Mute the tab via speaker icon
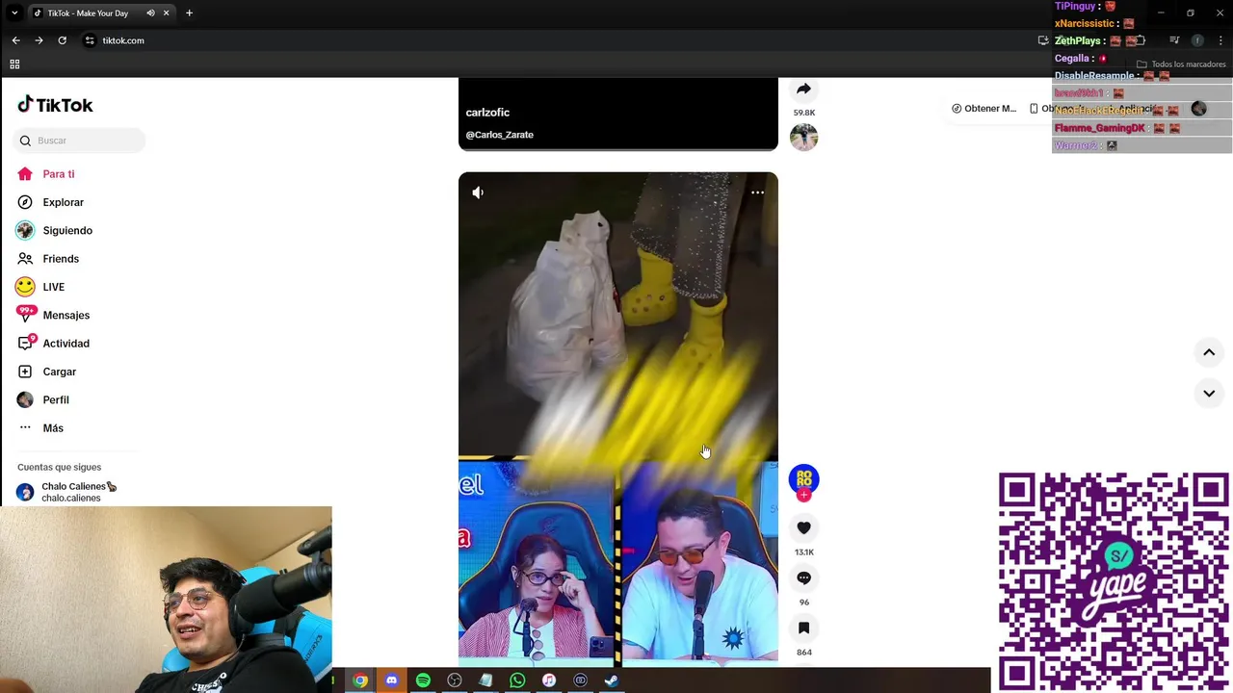Viewport: 1233px width, 693px height. tap(150, 13)
